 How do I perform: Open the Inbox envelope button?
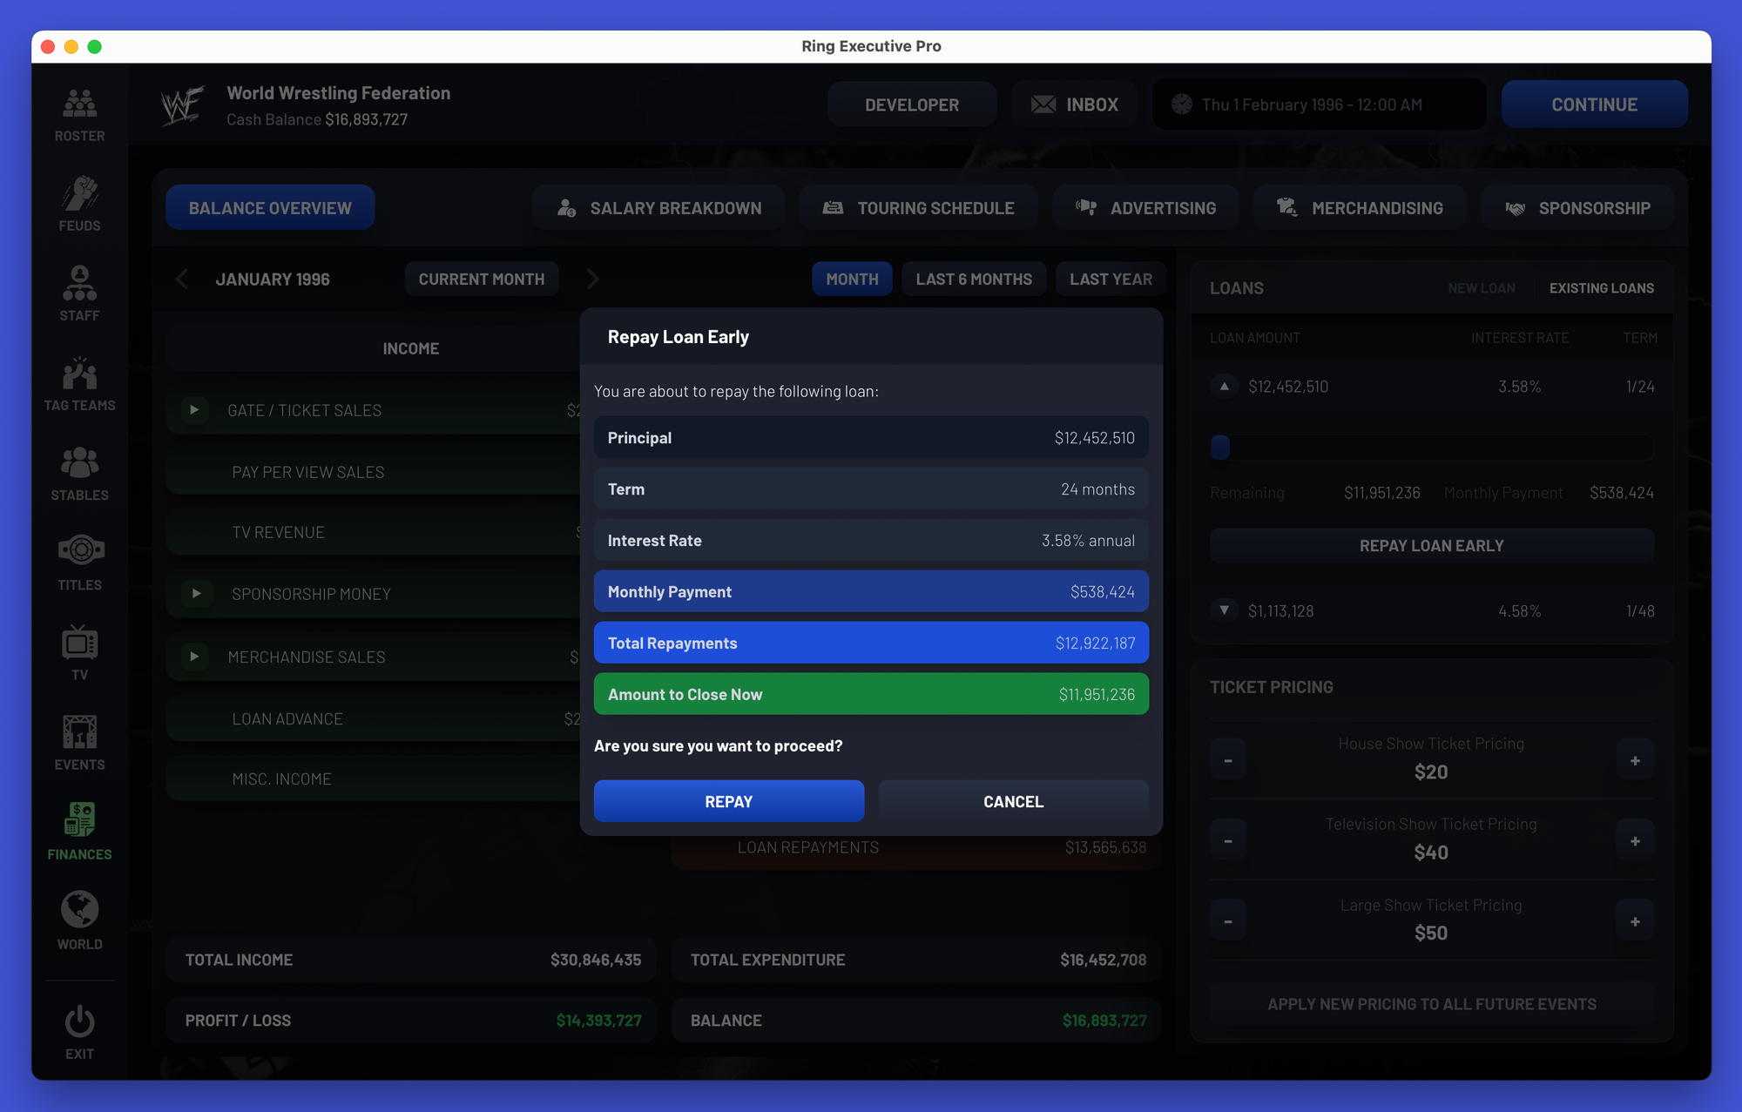(1075, 104)
